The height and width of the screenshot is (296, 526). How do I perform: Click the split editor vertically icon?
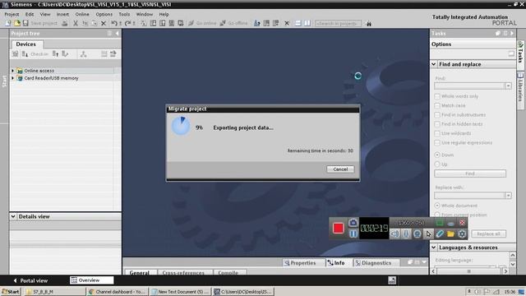[x=307, y=23]
